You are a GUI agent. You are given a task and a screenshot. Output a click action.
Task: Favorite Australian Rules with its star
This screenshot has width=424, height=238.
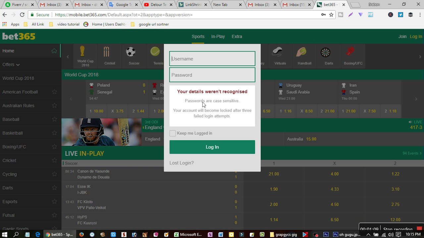54,106
